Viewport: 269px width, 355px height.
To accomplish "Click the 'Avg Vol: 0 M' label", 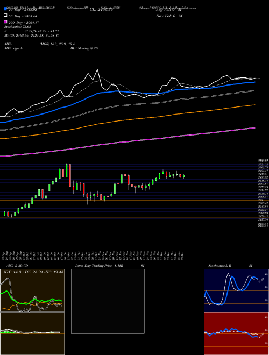I will (x=169, y=10).
